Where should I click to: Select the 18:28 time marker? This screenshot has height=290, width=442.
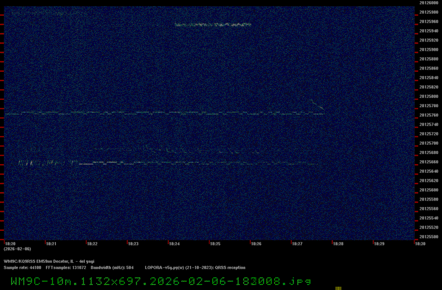click(x=338, y=244)
